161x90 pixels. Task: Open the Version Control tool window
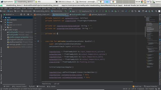point(19,86)
